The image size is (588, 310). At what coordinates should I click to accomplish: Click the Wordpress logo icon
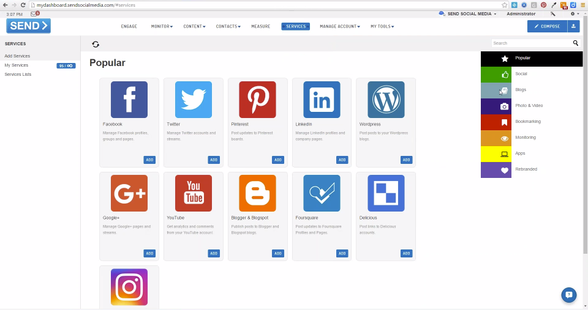click(x=386, y=100)
